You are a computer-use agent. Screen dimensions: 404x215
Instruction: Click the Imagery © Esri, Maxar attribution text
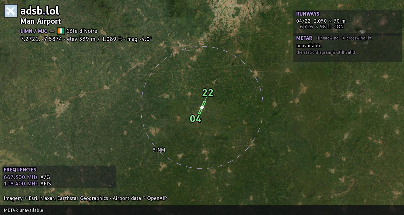coord(85,198)
